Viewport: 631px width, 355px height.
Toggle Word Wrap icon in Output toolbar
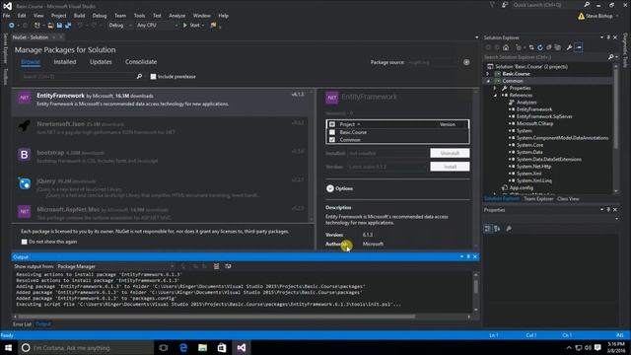click(228, 266)
